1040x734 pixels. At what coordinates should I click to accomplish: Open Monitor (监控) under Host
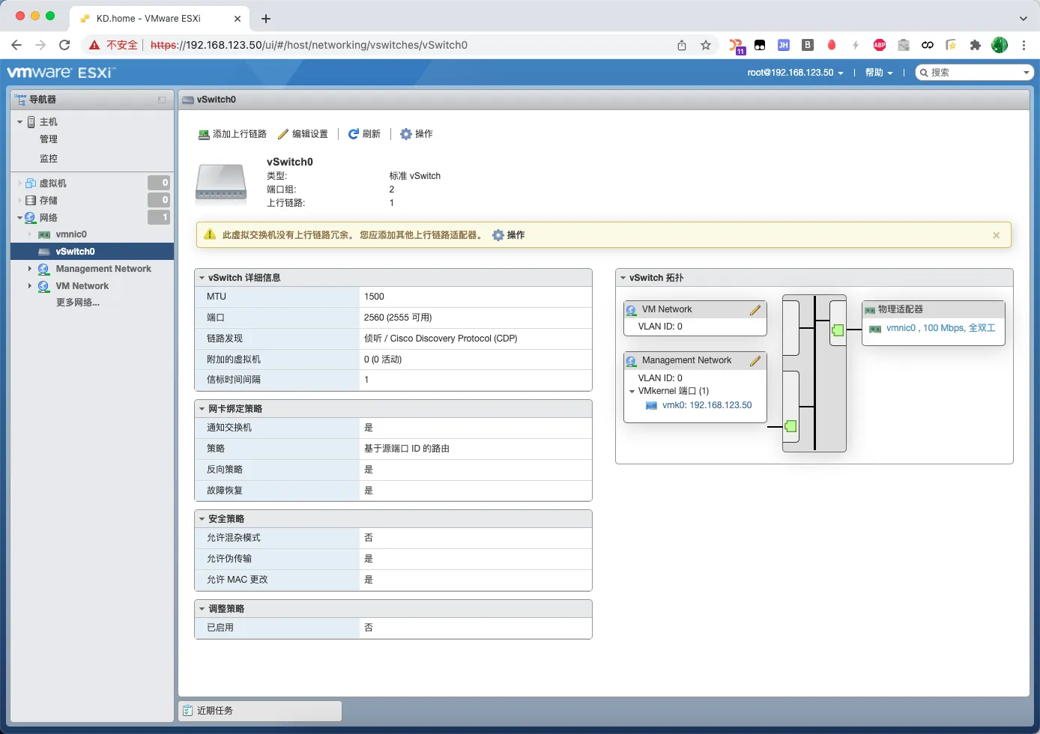click(x=49, y=159)
